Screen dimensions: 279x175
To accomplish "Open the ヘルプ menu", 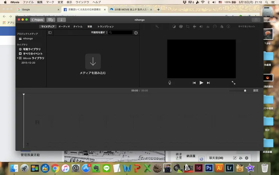I will (97, 2).
